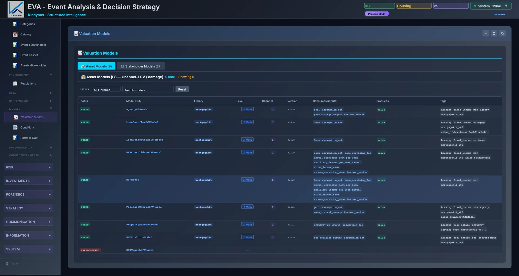Image resolution: width=519 pixels, height=276 pixels.
Task: Click the Valuation Models heading chart icon
Action: point(80,53)
